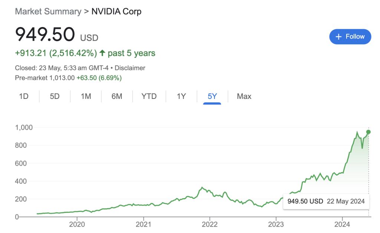The image size is (380, 233).
Task: Select the 1D time range tab
Action: tap(24, 96)
